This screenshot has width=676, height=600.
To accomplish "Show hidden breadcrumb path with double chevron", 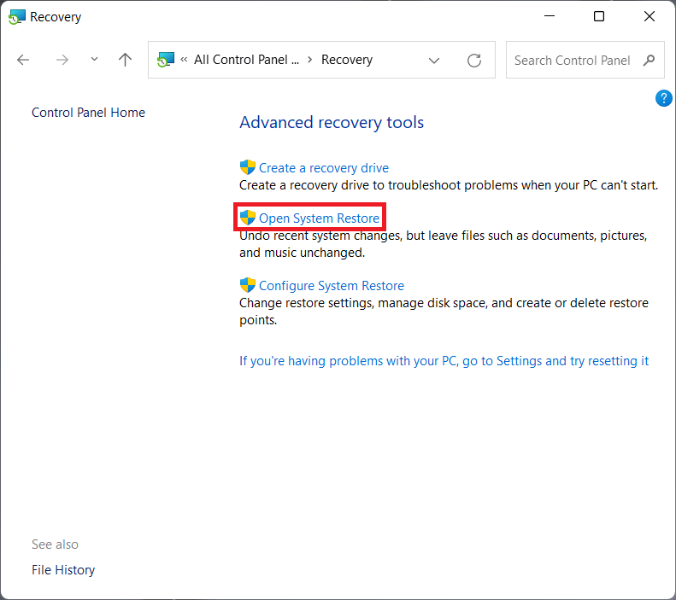I will [x=184, y=61].
